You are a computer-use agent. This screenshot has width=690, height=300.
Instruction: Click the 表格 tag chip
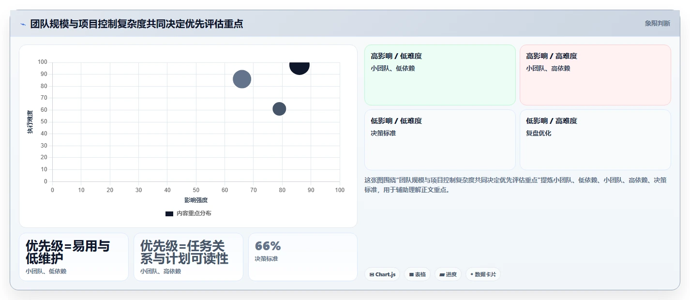[417, 274]
